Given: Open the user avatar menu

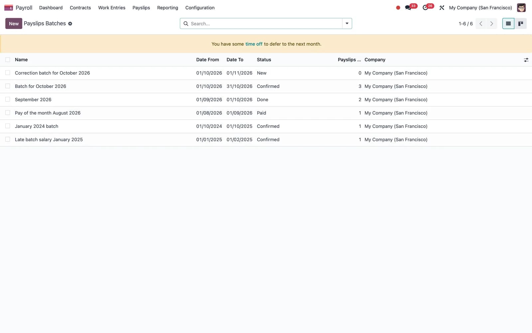Looking at the screenshot, I should click(x=521, y=8).
